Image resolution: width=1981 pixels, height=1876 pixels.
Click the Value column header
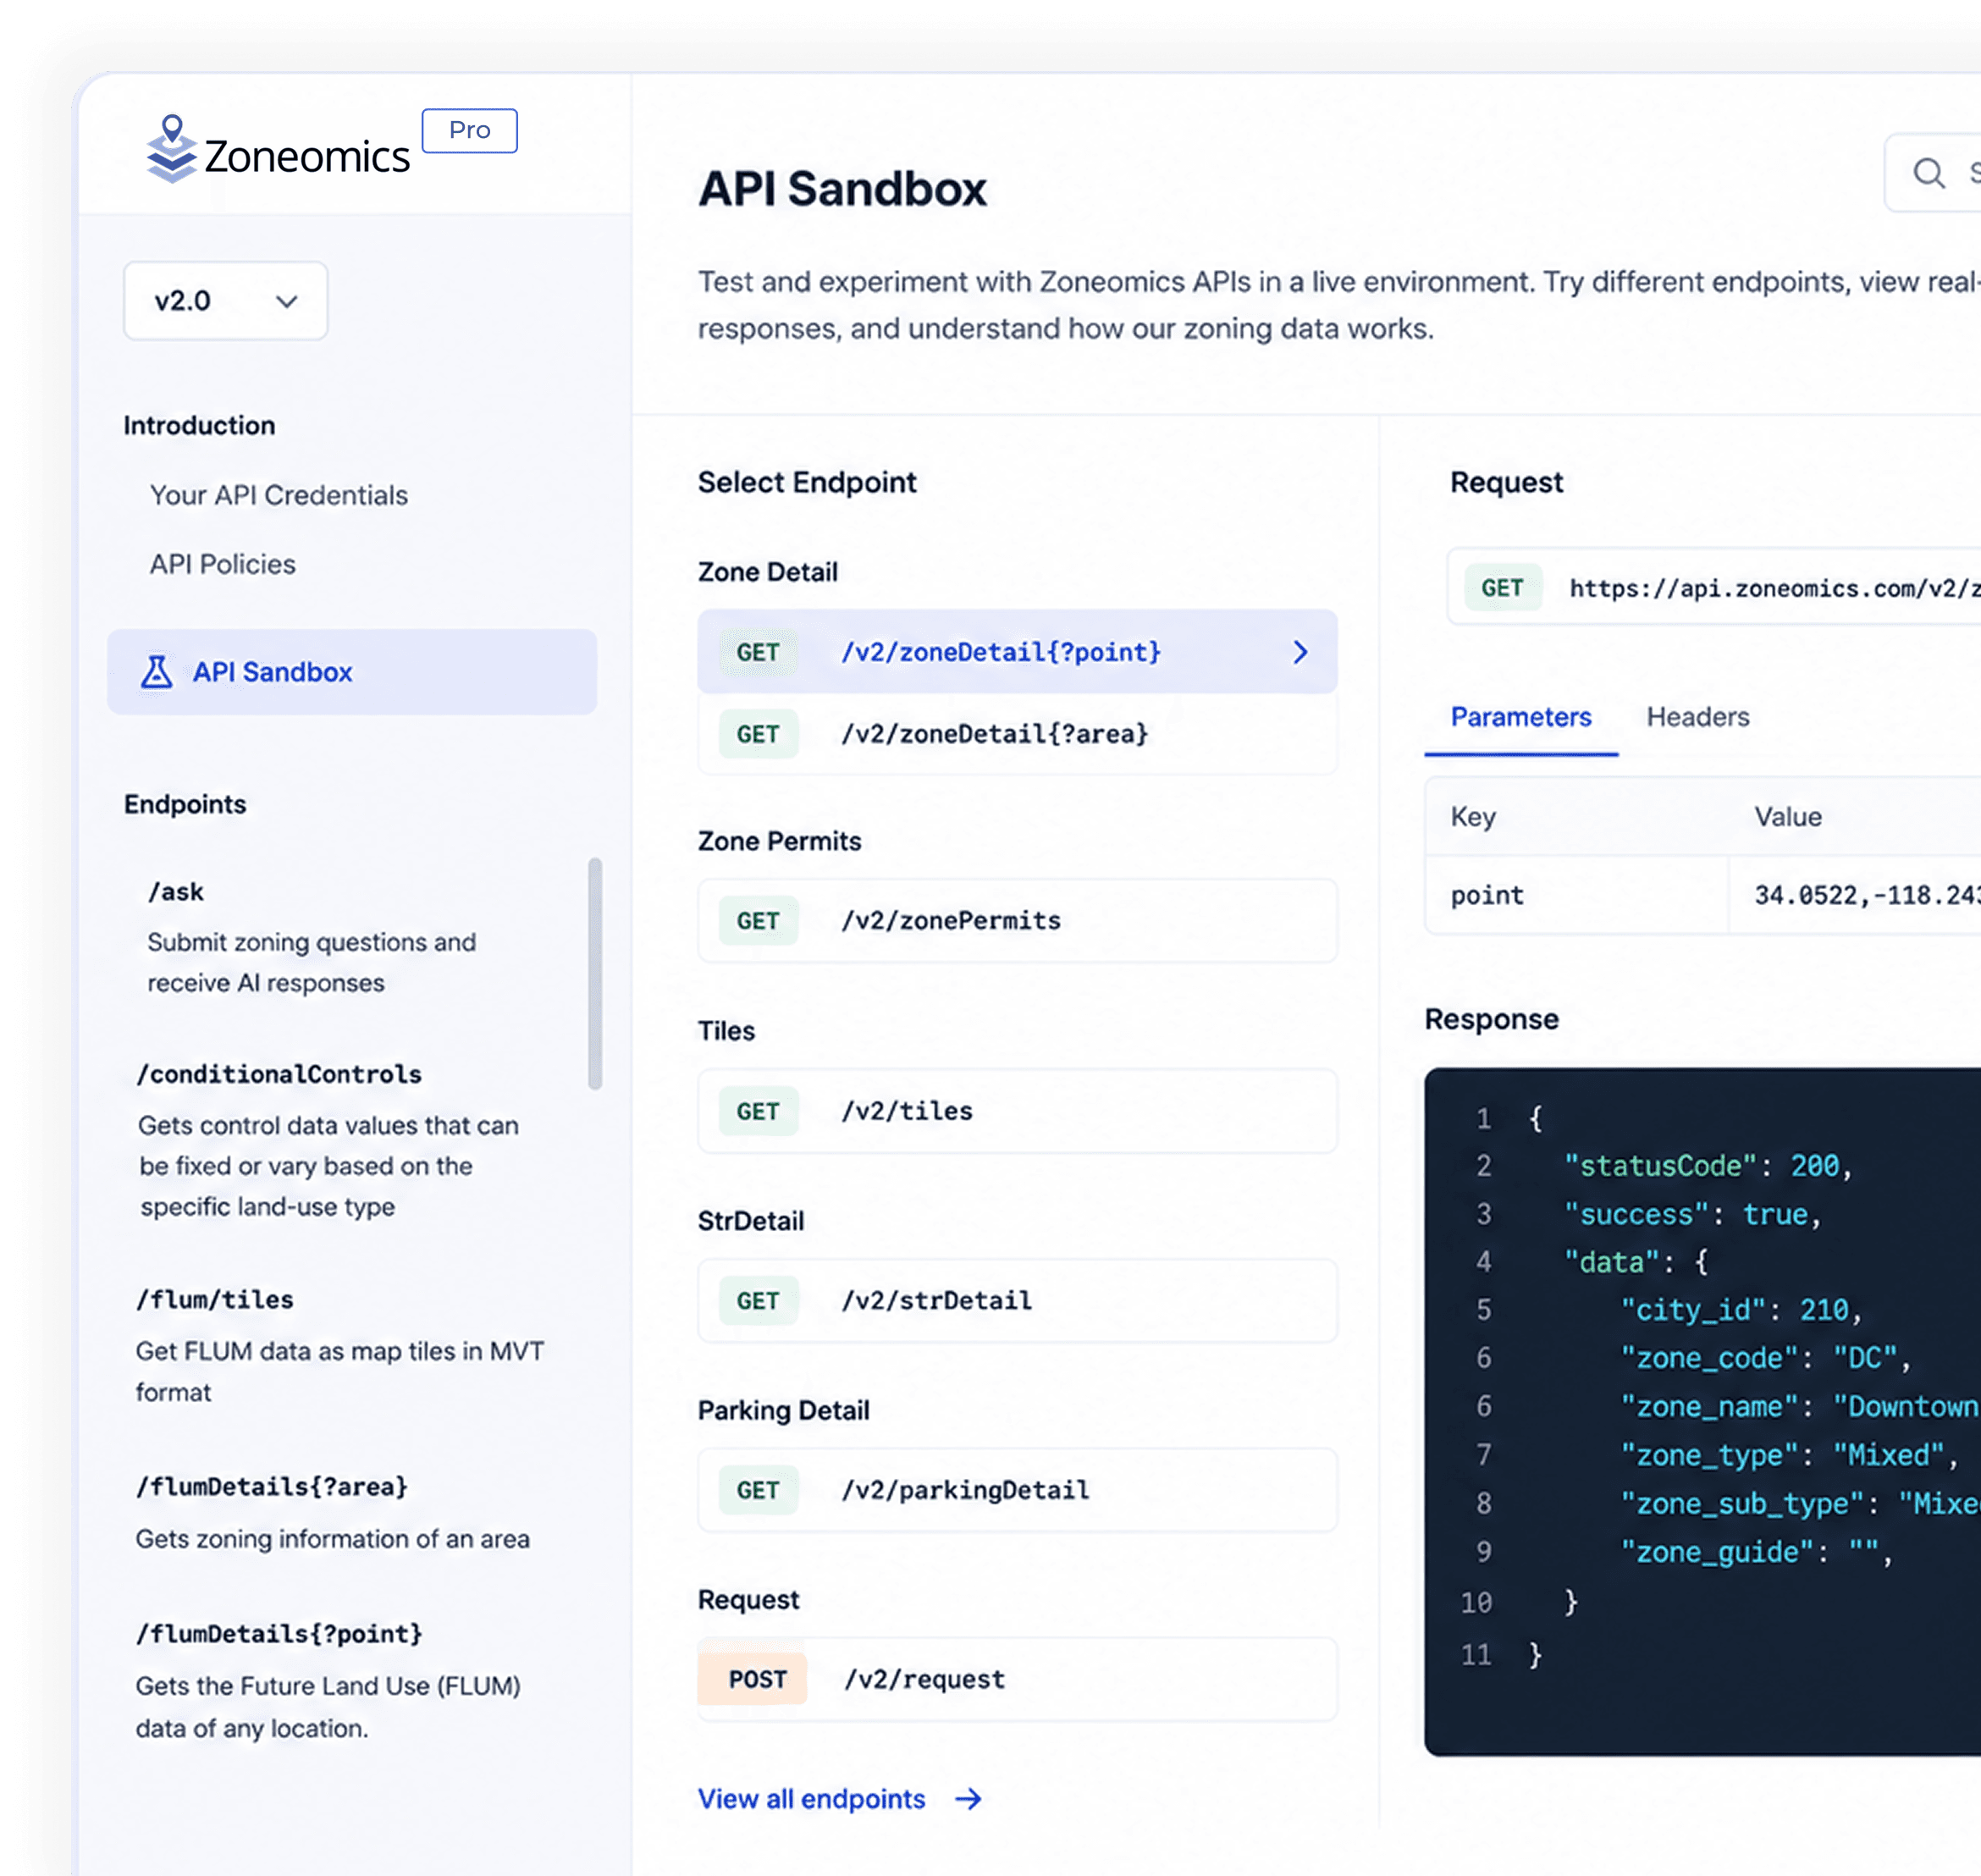pos(1788,817)
